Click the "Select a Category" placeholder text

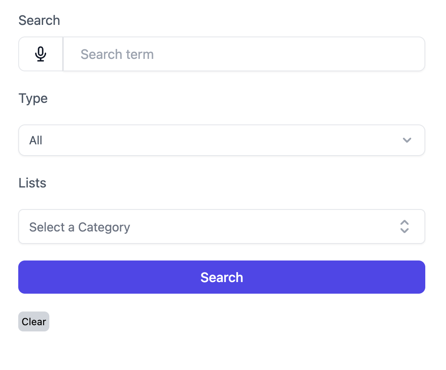click(80, 227)
